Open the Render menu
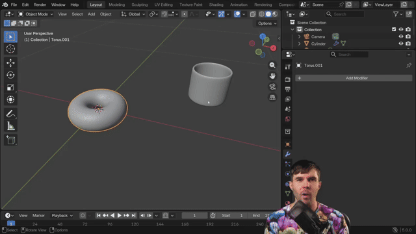Image resolution: width=416 pixels, height=234 pixels. 40,5
